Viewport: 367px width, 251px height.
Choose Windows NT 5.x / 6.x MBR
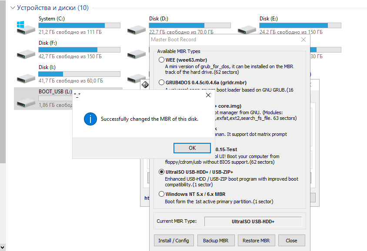click(162, 194)
